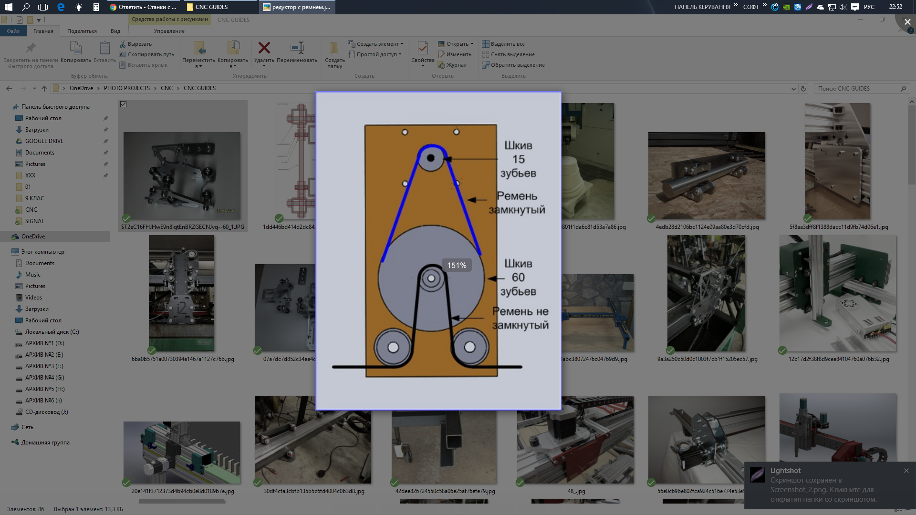The height and width of the screenshot is (515, 916).
Task: Click Pin to Quick access icon
Action: tap(31, 48)
